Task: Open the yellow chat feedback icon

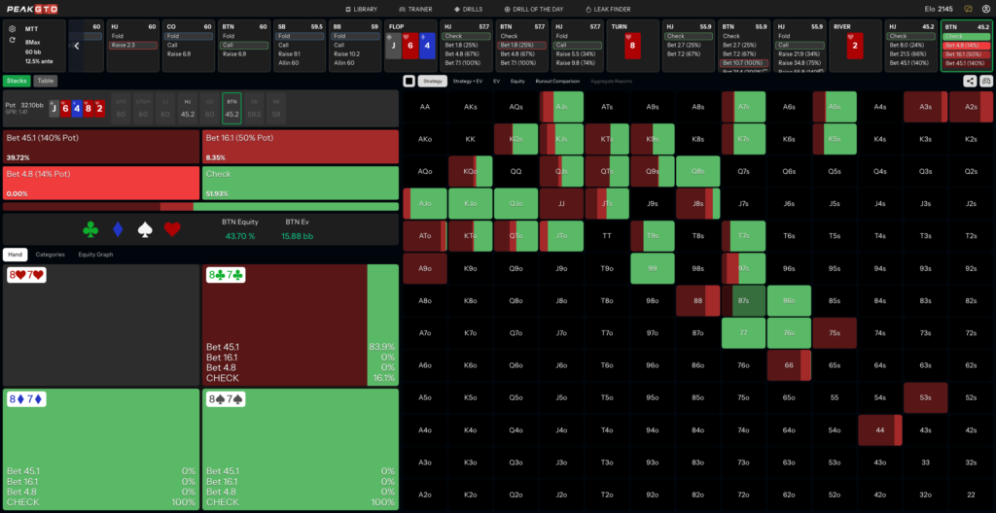Action: [968, 9]
